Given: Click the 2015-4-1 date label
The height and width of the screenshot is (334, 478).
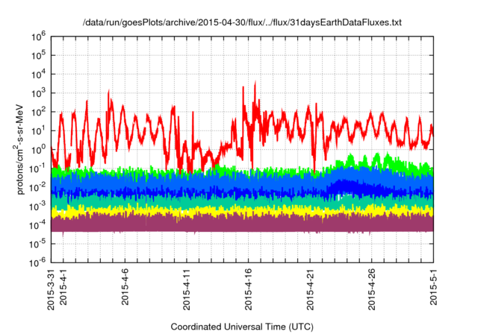Looking at the screenshot, I should [x=63, y=286].
